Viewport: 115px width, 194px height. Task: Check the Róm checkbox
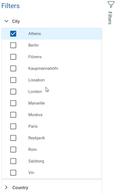coord(13,150)
